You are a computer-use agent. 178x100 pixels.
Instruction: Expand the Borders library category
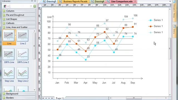tap(19, 98)
